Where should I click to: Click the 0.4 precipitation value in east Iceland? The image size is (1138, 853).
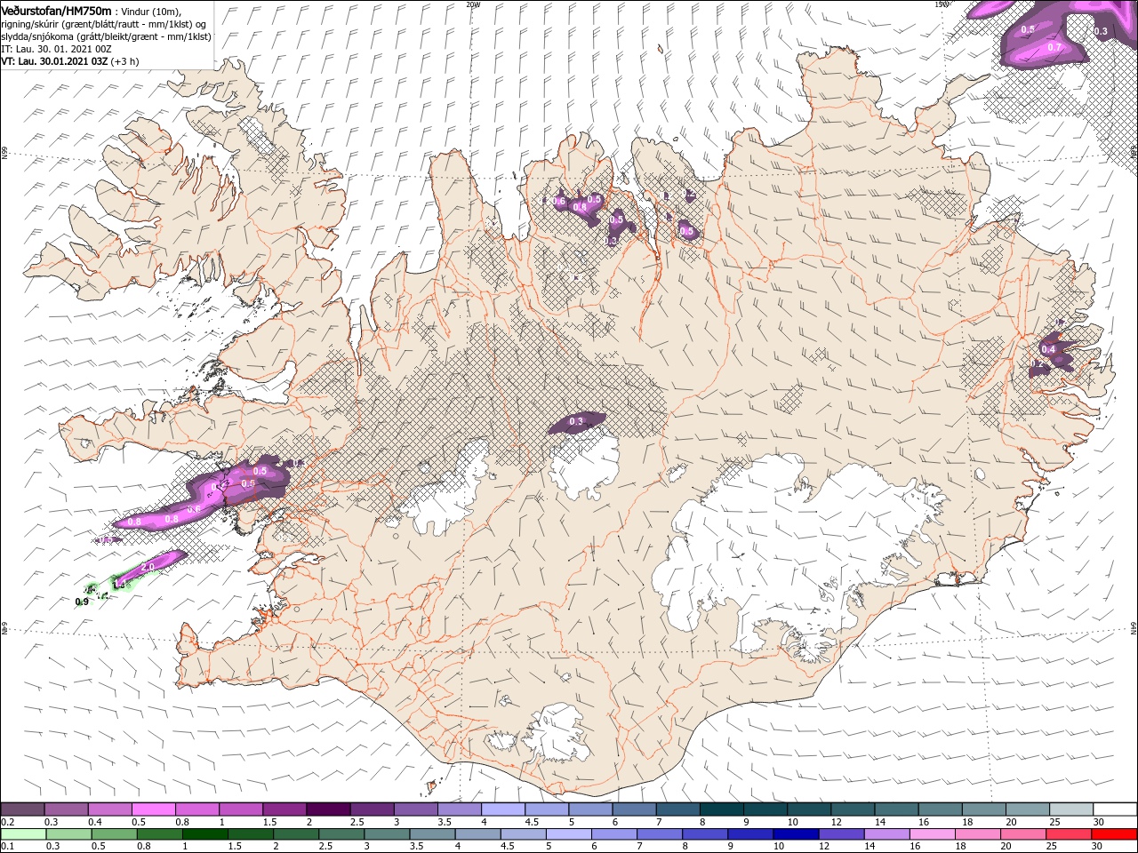pos(1048,349)
